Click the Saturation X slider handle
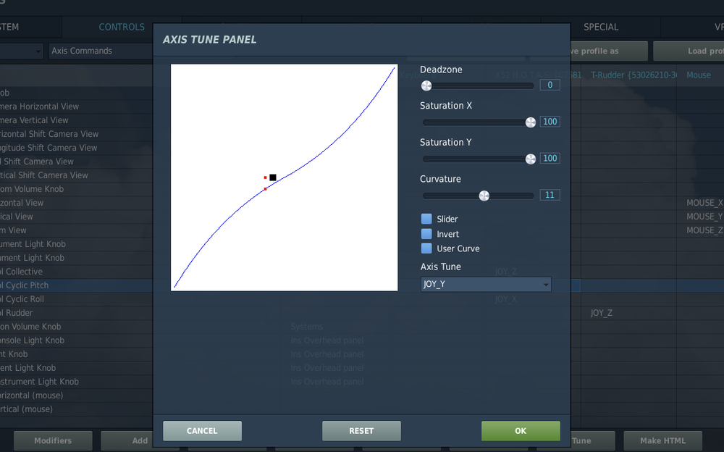 [531, 122]
